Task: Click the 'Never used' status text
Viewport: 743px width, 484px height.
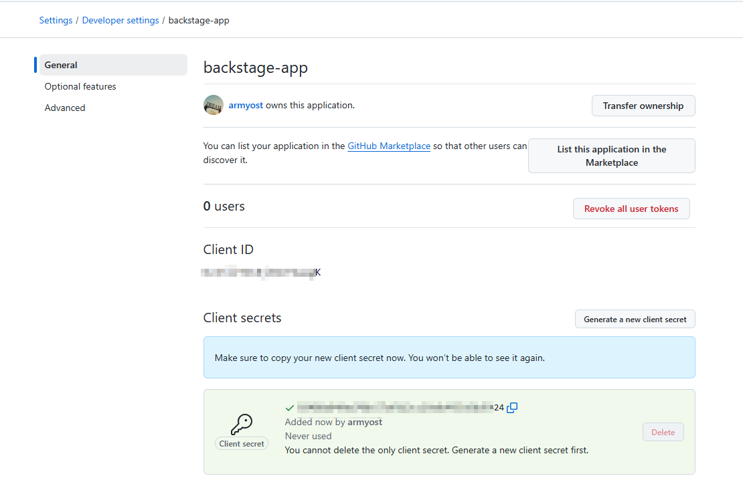Action: click(x=308, y=437)
